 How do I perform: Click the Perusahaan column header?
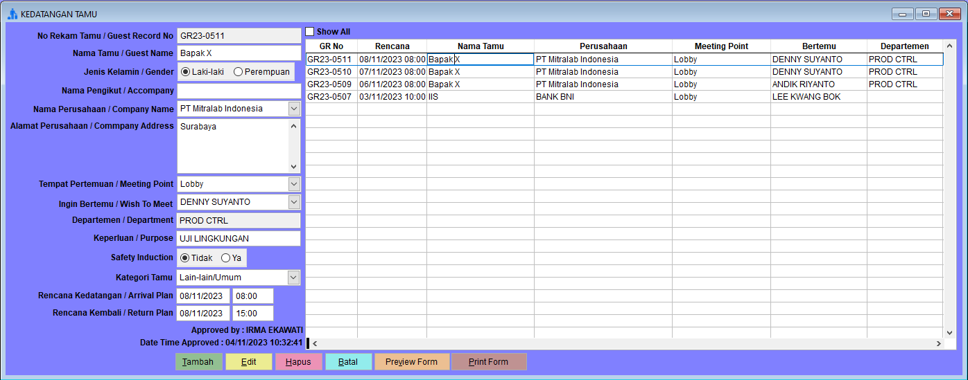603,46
